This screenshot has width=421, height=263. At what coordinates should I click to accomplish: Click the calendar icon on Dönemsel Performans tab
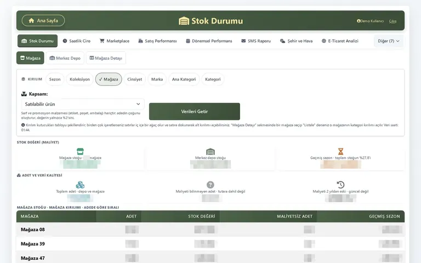[188, 41]
